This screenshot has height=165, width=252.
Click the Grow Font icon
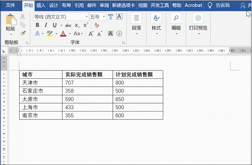91,34
